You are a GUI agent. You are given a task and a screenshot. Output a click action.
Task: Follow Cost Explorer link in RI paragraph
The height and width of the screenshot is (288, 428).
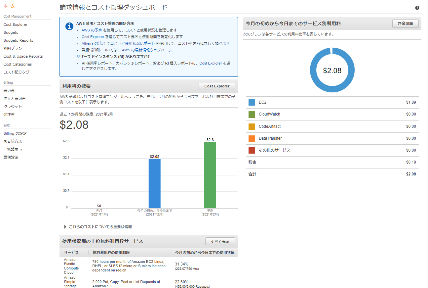pyautogui.click(x=211, y=63)
